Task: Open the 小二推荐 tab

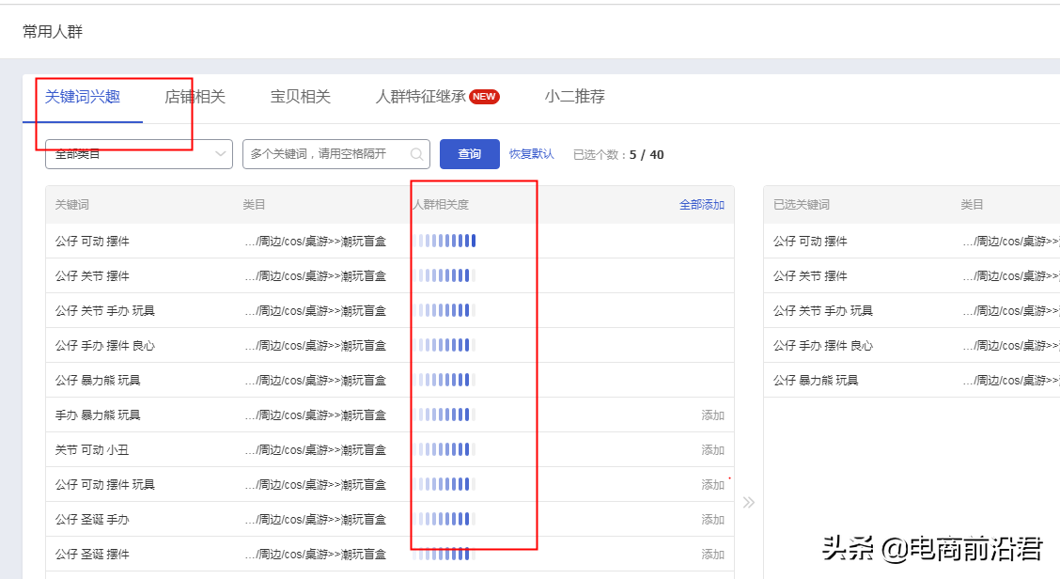Action: pyautogui.click(x=574, y=97)
